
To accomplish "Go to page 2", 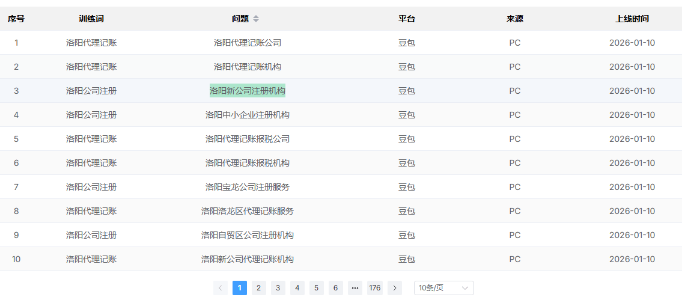I will click(x=259, y=288).
